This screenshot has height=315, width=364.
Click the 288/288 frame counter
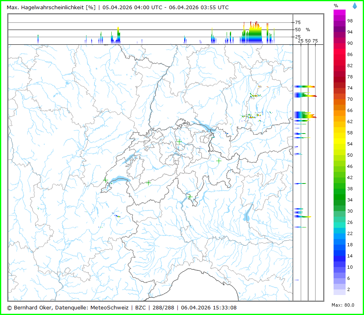163,307
